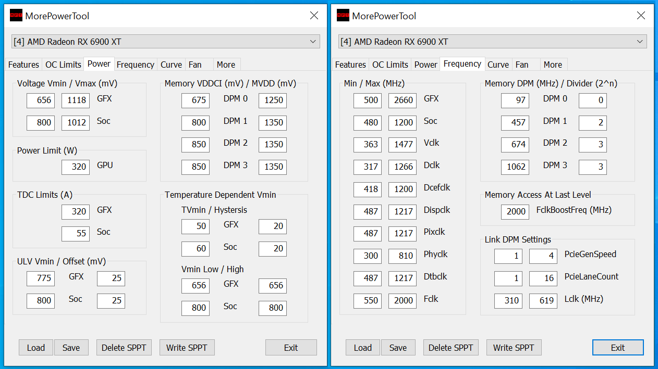The width and height of the screenshot is (658, 369).
Task: Edit Soc TDC limit field 55
Action: click(x=76, y=234)
